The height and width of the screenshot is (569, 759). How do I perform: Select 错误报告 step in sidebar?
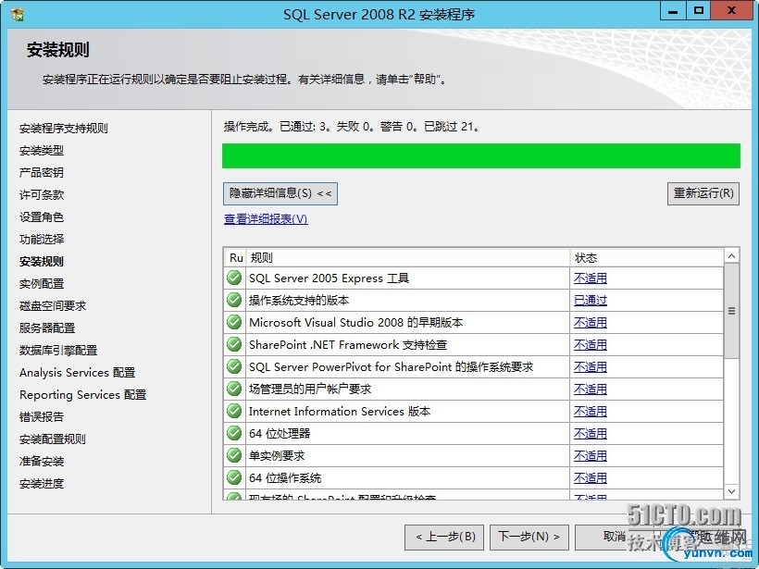tap(42, 416)
